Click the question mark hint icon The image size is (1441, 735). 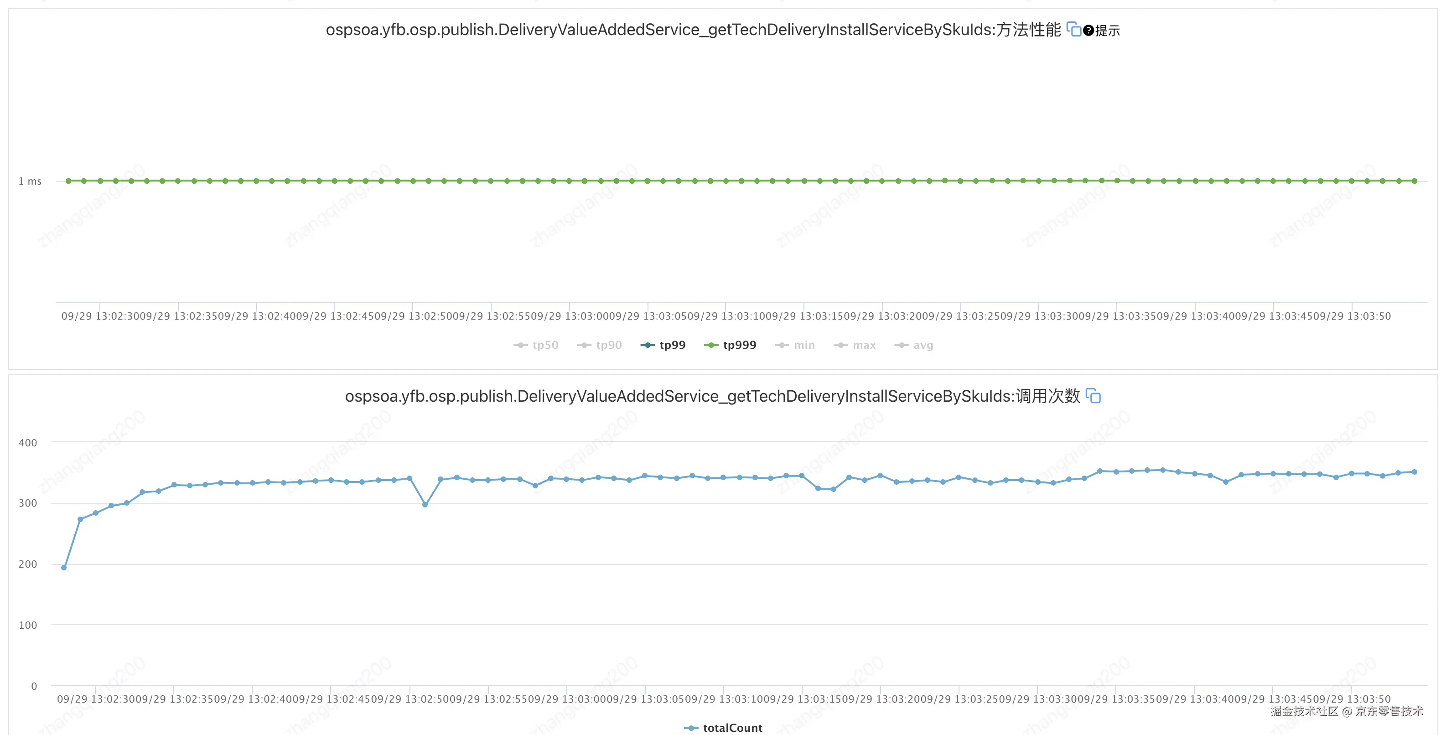(1088, 30)
